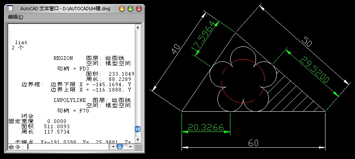The width and height of the screenshot is (355, 159).
Task: Click the vertical scrollbar up arrow
Action: (137, 28)
